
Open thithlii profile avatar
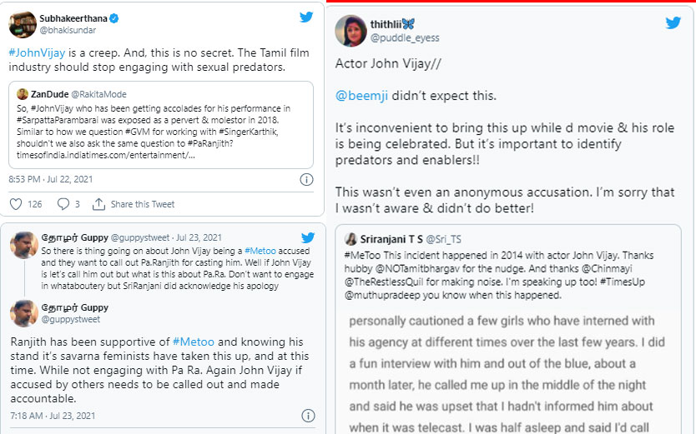pyautogui.click(x=351, y=31)
